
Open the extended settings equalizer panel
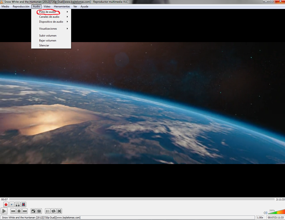pos(39,211)
